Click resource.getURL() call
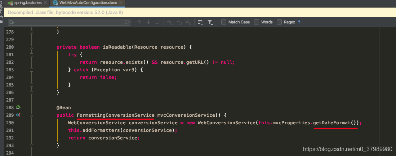The width and height of the screenshot is (396, 156). (185, 62)
